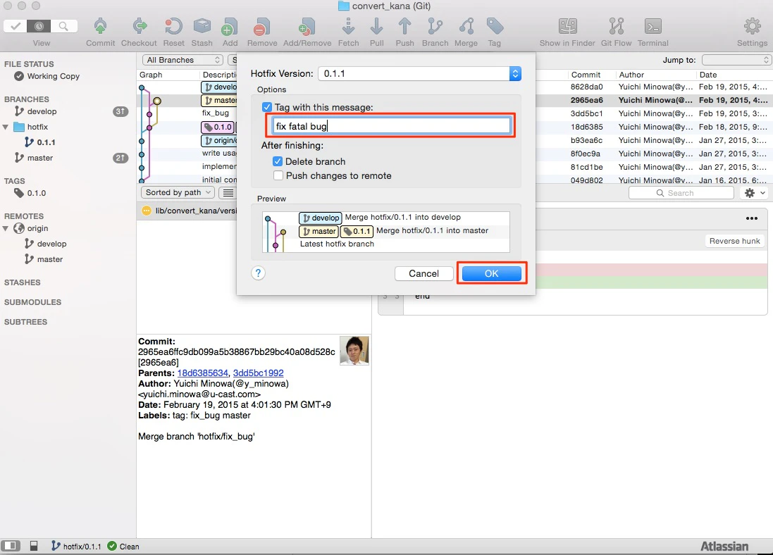The width and height of the screenshot is (773, 555).
Task: Click the list view mode button
Action: pos(228,193)
